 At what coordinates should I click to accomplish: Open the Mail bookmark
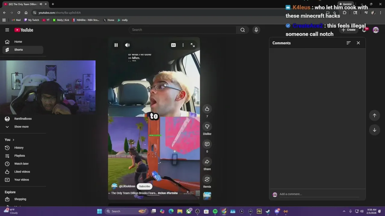click(16, 20)
